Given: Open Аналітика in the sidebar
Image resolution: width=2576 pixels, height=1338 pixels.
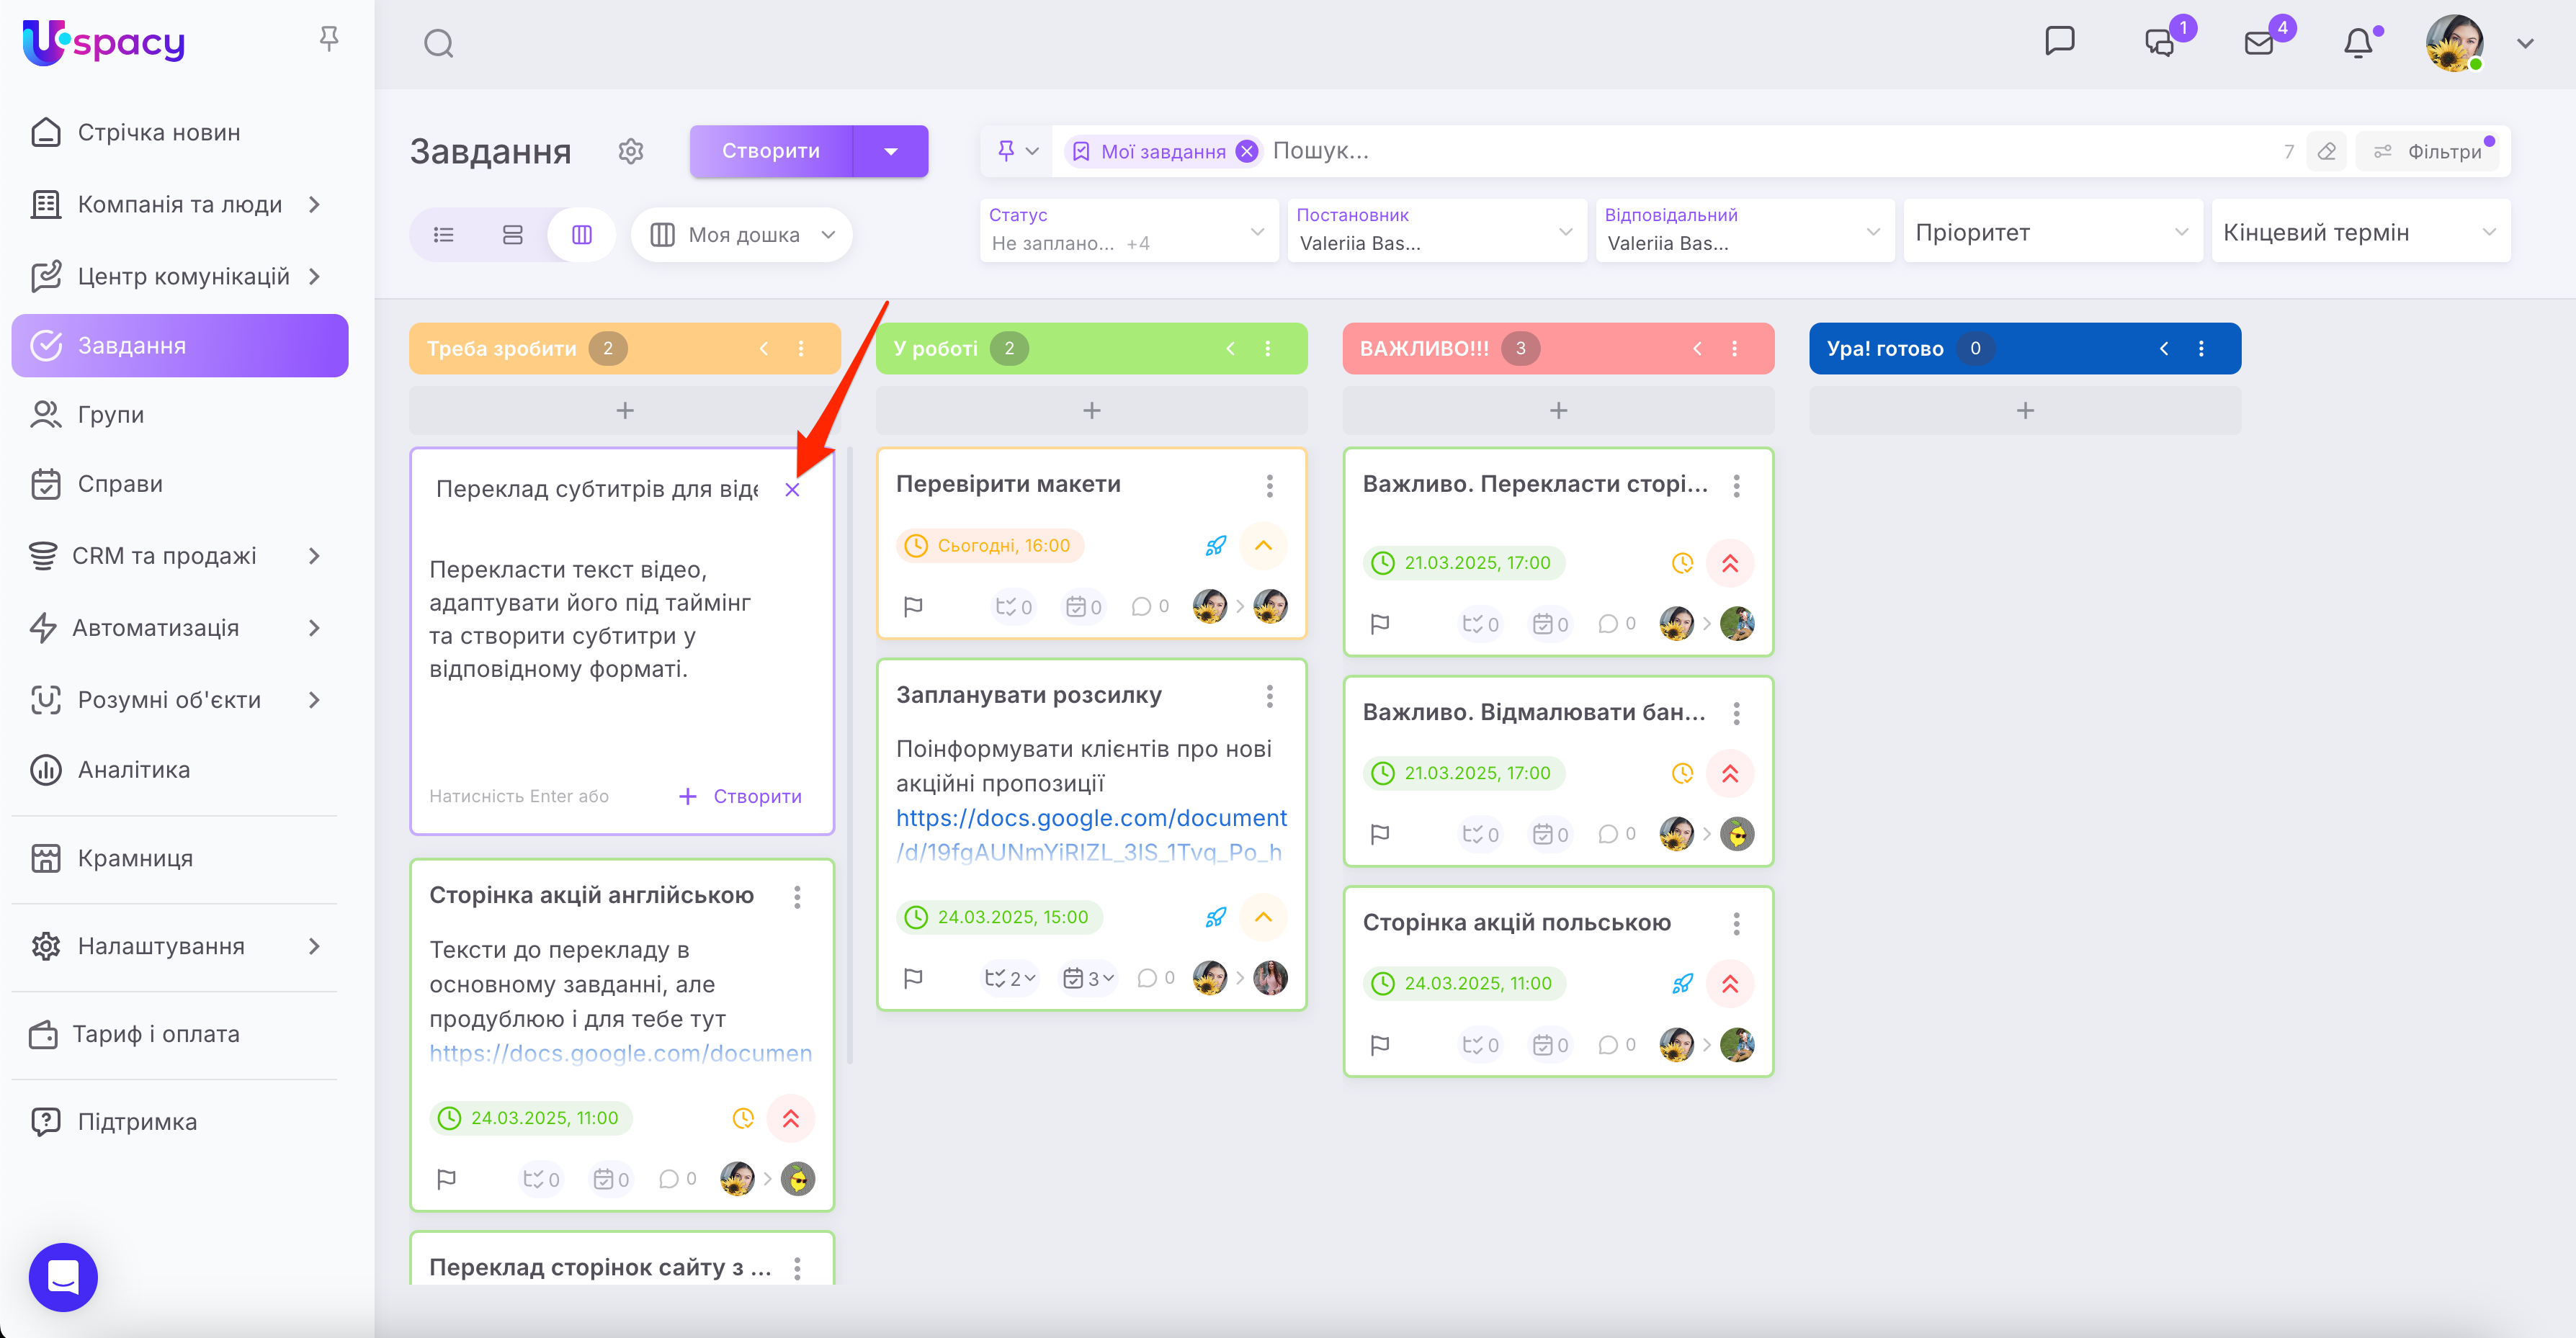Looking at the screenshot, I should tap(134, 770).
